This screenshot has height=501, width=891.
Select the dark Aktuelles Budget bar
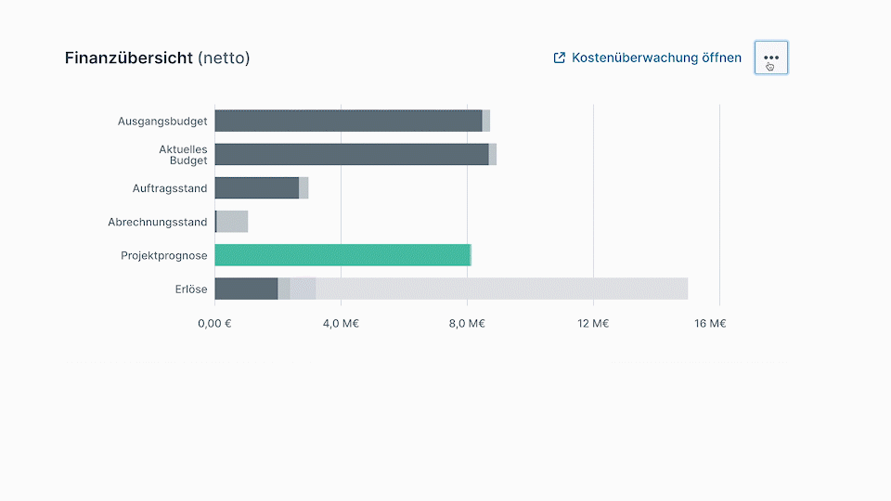[351, 154]
